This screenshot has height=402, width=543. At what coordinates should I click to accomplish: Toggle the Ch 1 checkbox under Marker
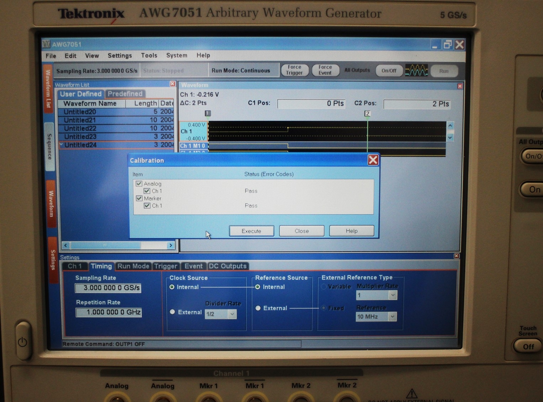coord(147,205)
